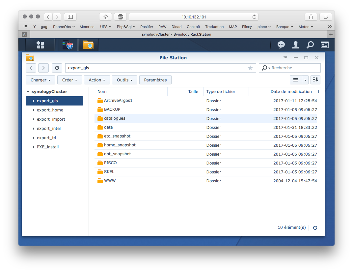Click the Recherche search field
Image resolution: width=353 pixels, height=272 pixels.
294,68
